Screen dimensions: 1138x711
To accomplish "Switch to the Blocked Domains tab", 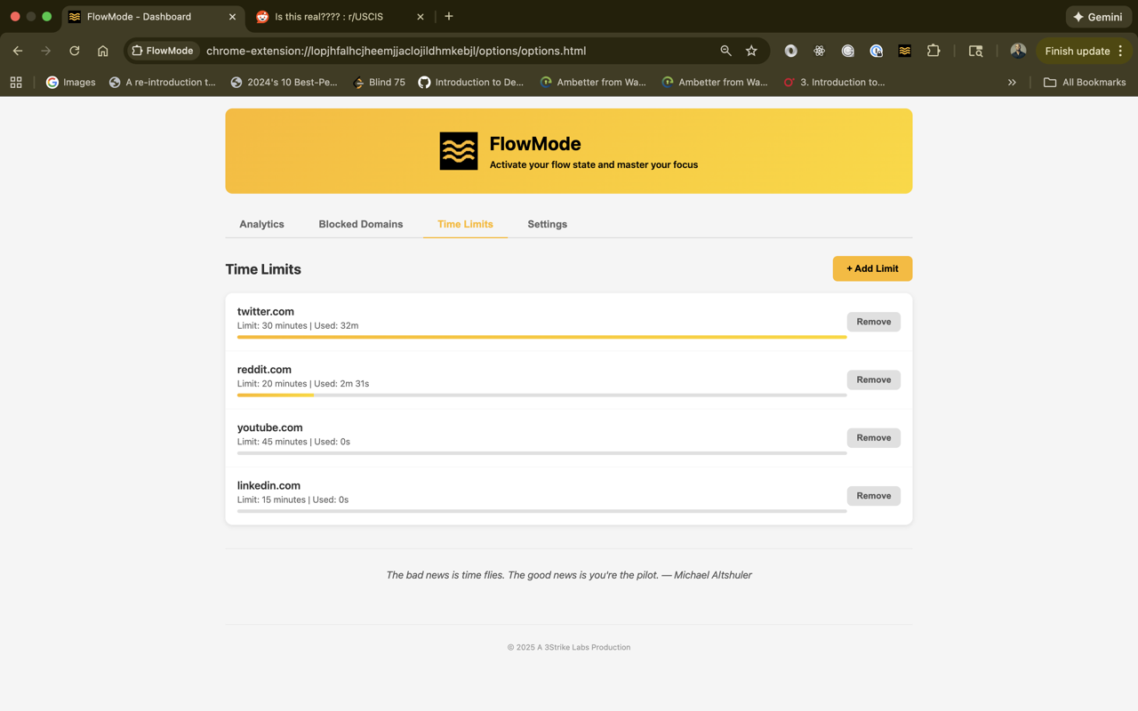I will pyautogui.click(x=360, y=224).
